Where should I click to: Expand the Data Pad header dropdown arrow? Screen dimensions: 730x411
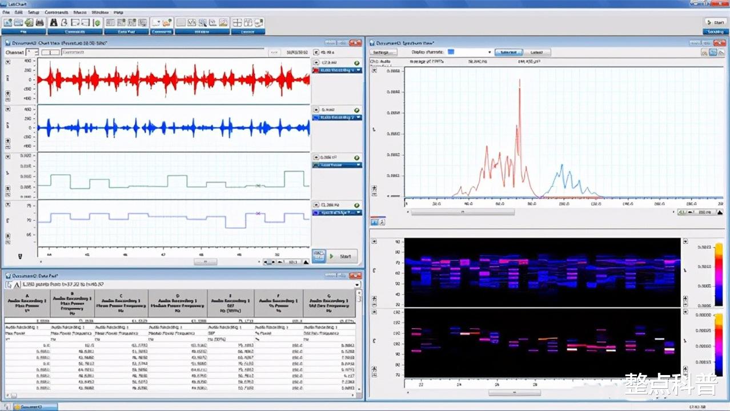(357, 284)
